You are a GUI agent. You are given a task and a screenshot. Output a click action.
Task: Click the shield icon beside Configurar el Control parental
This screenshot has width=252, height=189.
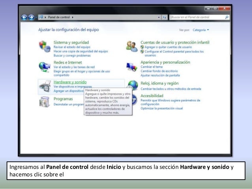coord(142,52)
